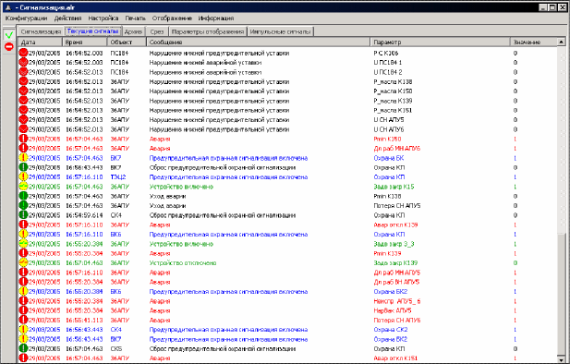Viewport: 570px width, 364px height.
Task: Click the vertical scrollbar thumb
Action: pos(561,295)
